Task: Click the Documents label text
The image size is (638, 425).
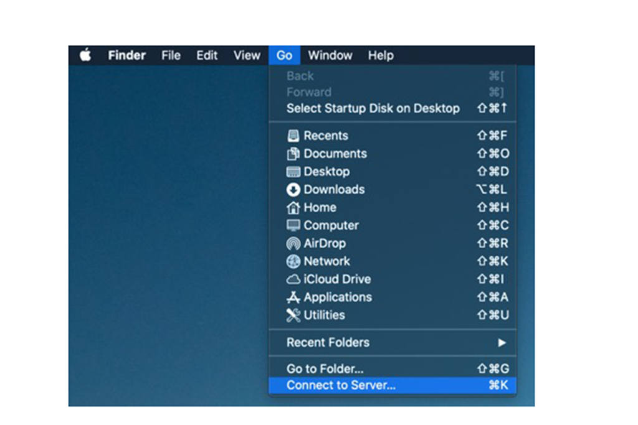Action: pos(335,154)
